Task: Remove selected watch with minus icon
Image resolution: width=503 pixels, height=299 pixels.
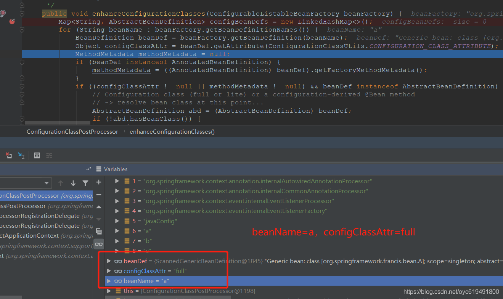Action: (99, 195)
